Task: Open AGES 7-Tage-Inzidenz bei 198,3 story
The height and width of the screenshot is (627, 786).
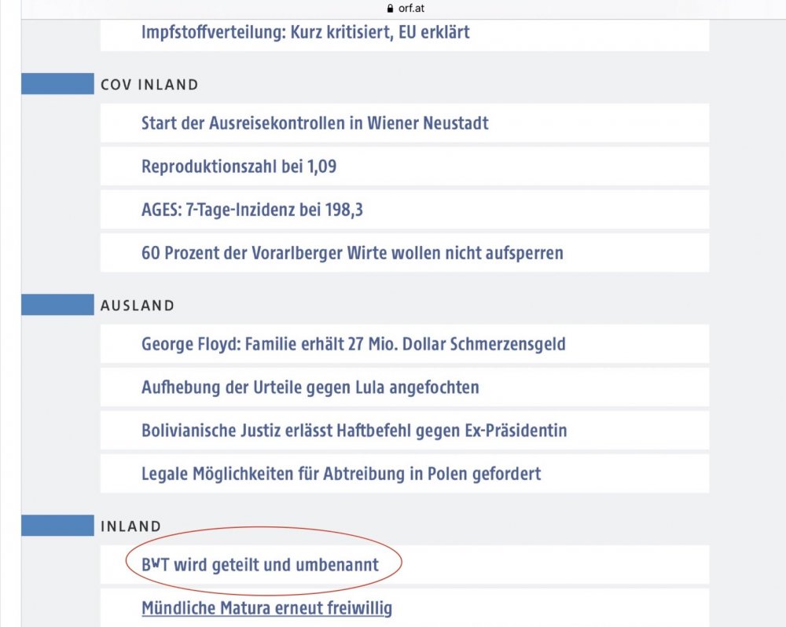Action: (x=252, y=210)
